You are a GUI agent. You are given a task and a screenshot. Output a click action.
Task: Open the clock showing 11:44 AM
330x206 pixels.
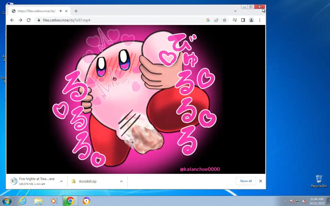(x=317, y=201)
